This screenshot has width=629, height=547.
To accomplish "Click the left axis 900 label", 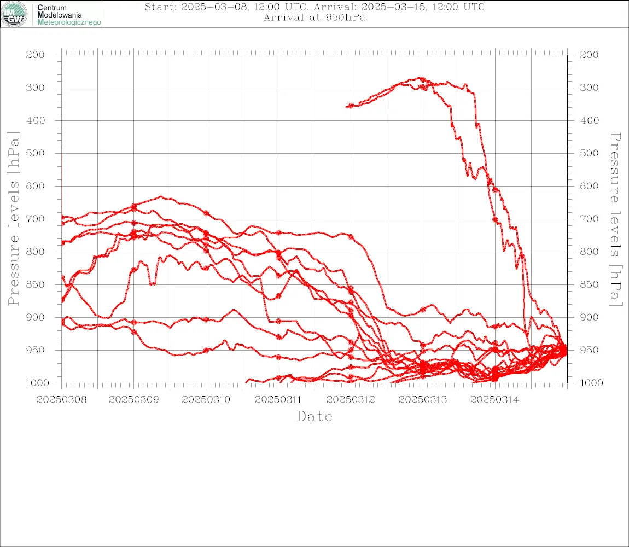I will point(36,317).
